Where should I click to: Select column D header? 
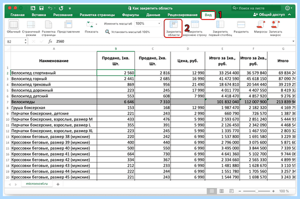point(187,49)
